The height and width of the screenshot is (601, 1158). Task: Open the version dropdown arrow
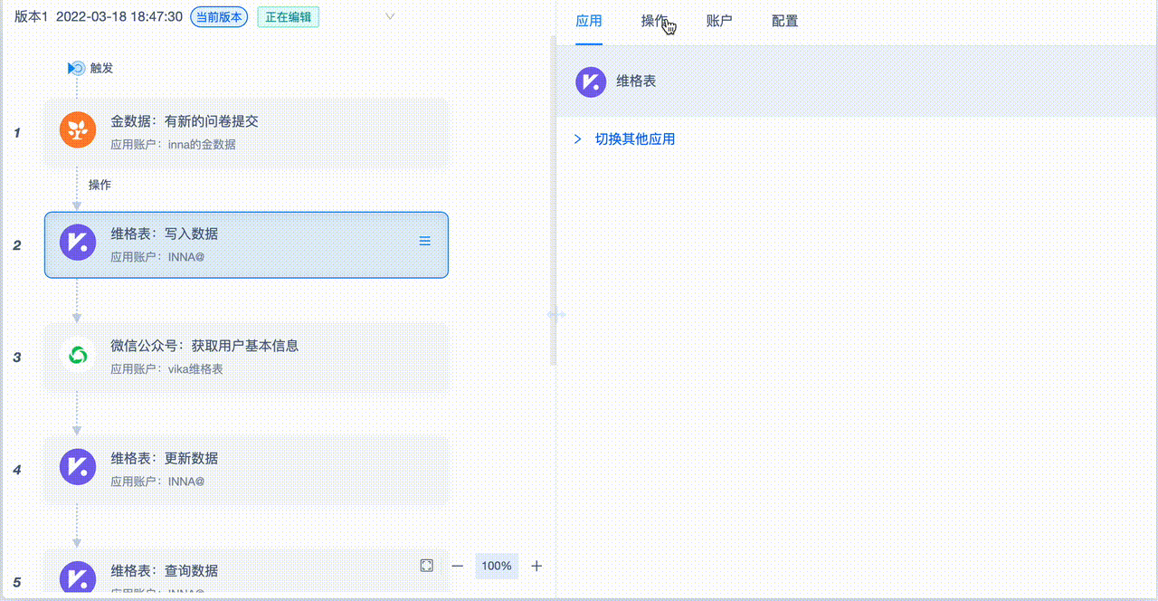click(x=390, y=17)
